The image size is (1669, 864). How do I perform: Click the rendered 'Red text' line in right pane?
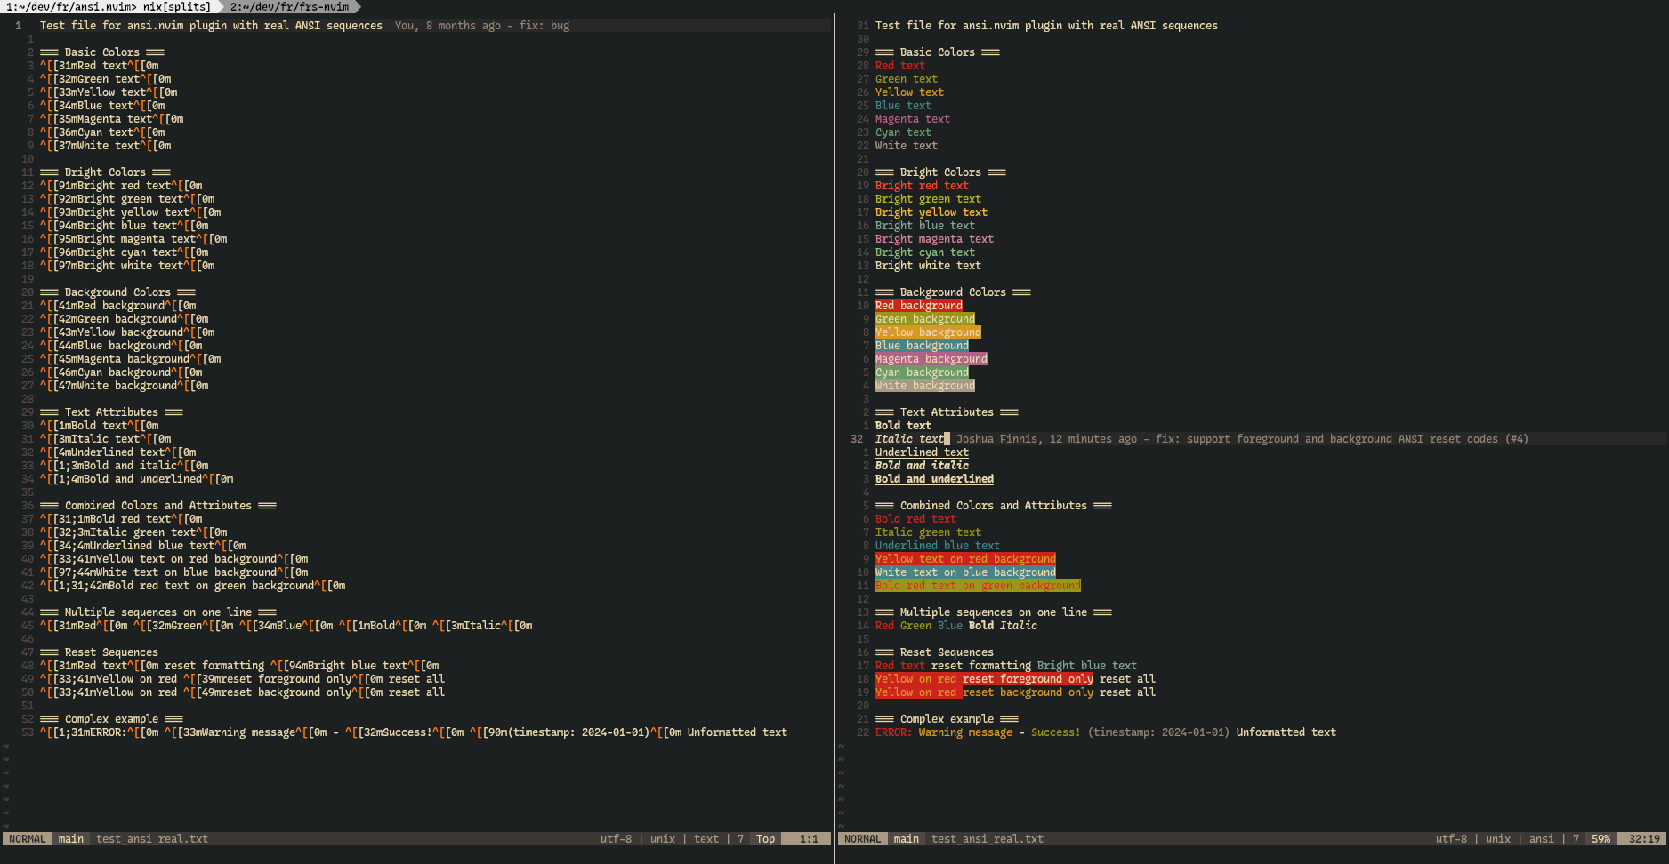(900, 66)
